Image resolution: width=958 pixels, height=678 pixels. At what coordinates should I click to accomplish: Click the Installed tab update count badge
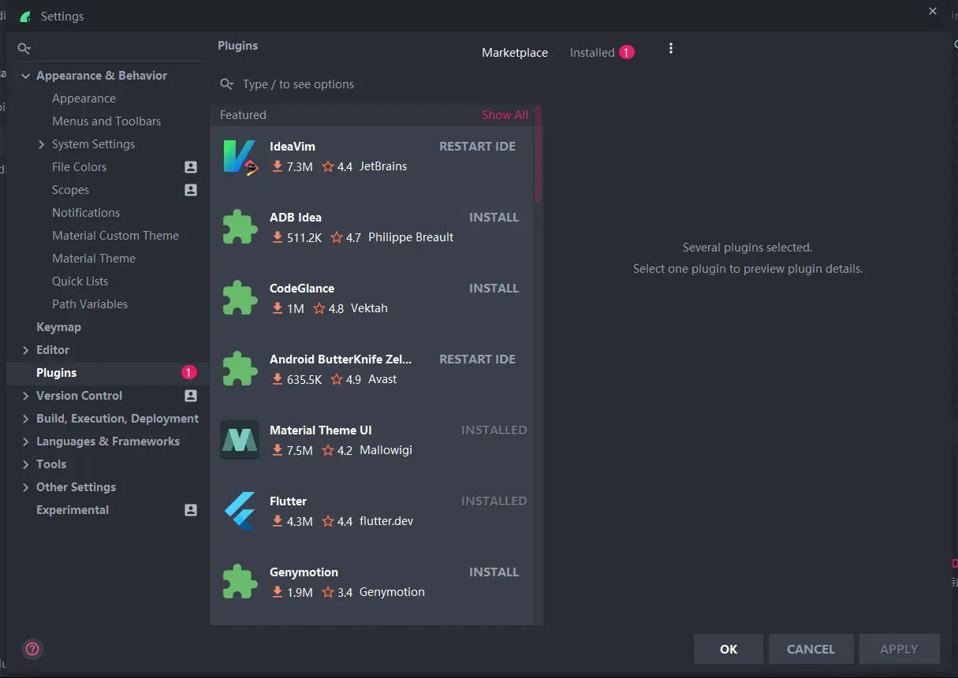pyautogui.click(x=626, y=52)
